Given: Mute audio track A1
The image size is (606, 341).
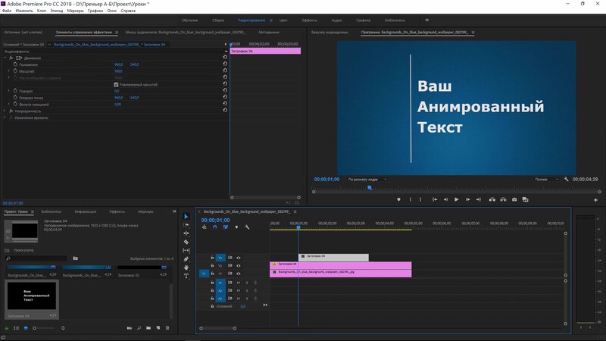Looking at the screenshot, I should [239, 283].
